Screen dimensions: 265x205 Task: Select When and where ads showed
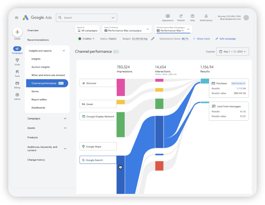(x=48, y=75)
